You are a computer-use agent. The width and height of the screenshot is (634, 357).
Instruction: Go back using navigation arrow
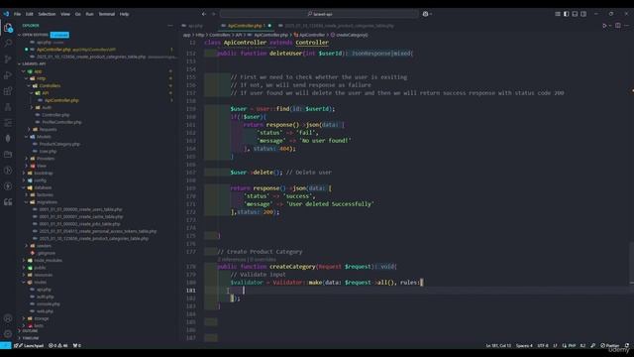click(x=204, y=14)
